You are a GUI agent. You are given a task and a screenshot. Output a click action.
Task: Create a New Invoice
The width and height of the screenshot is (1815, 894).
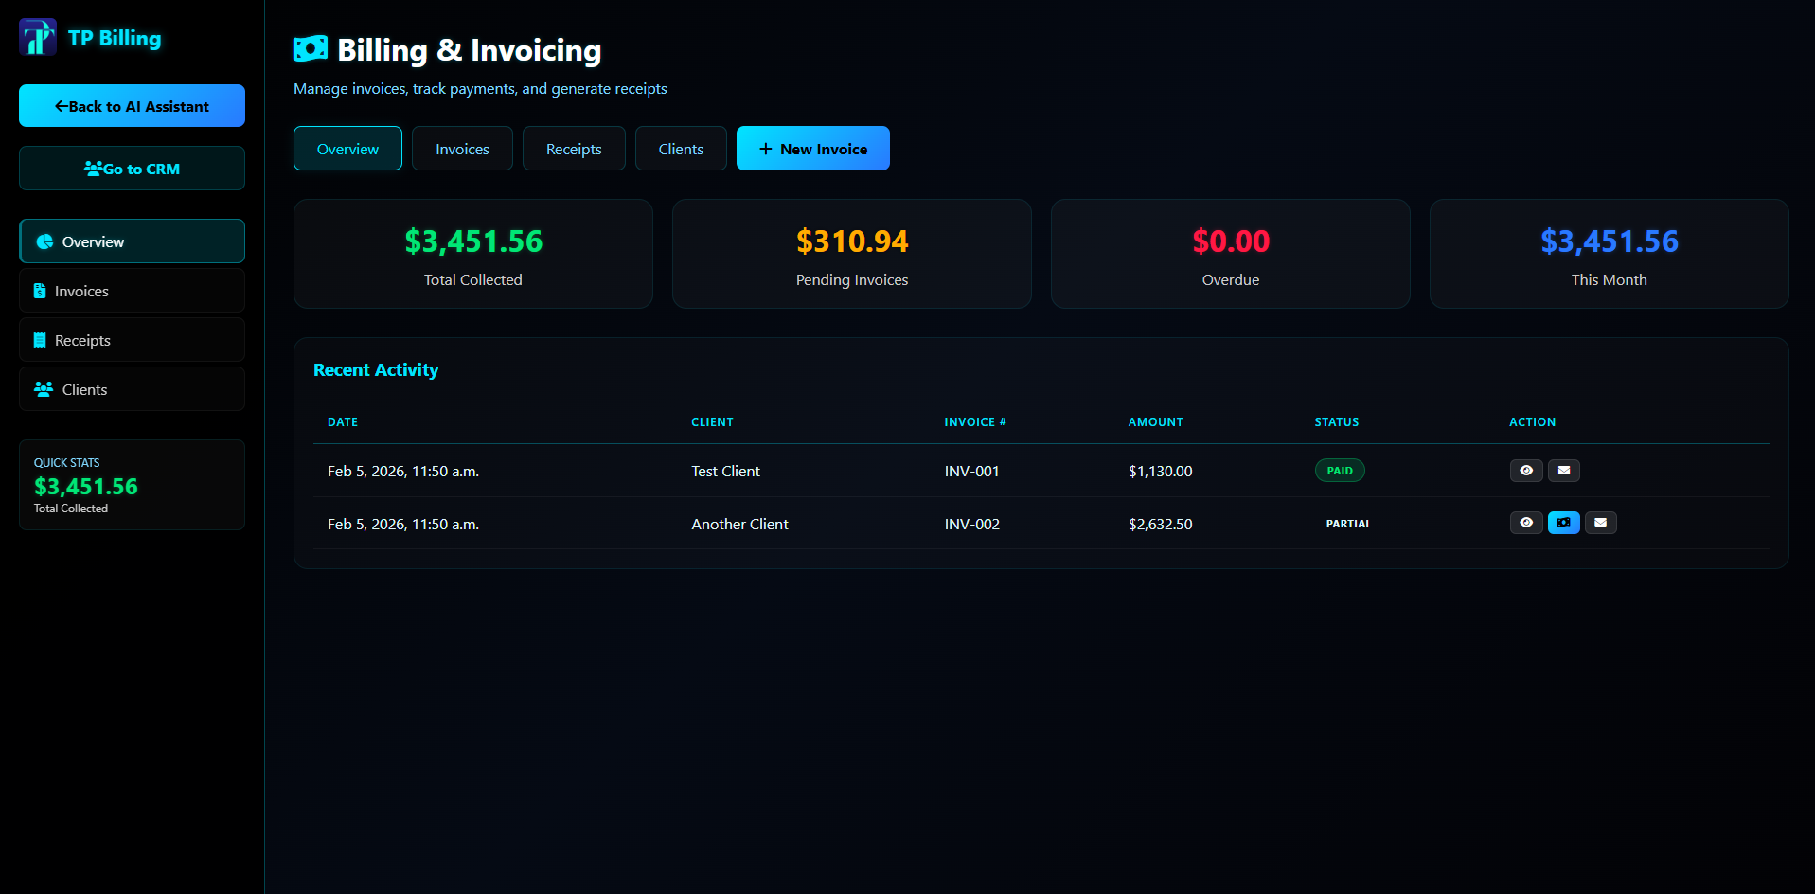(812, 149)
